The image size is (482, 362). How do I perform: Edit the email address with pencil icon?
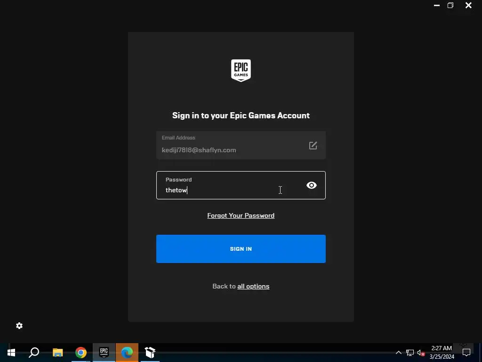pyautogui.click(x=313, y=146)
